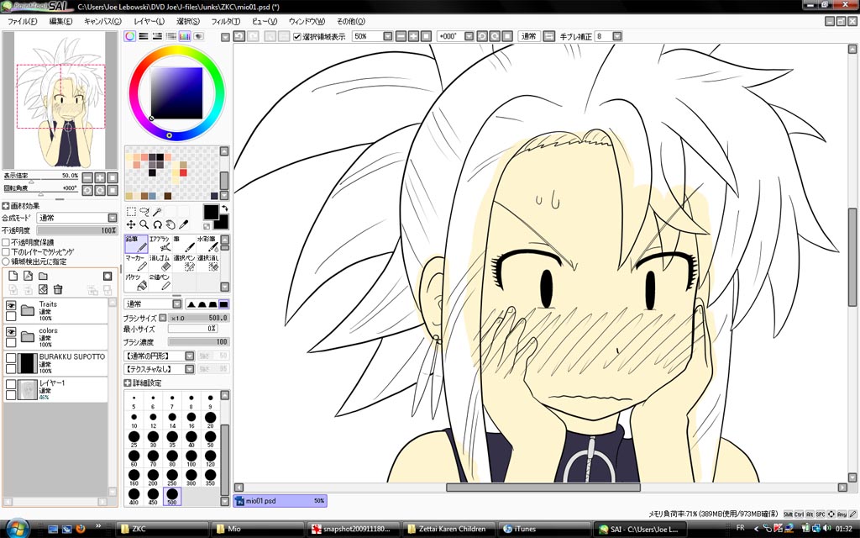Image resolution: width=860 pixels, height=538 pixels.
Task: Show the レイヤー1 layer
Action: pyautogui.click(x=11, y=384)
